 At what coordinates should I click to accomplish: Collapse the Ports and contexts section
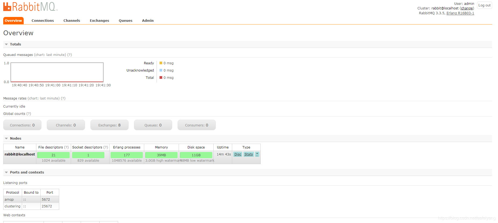pos(27,172)
